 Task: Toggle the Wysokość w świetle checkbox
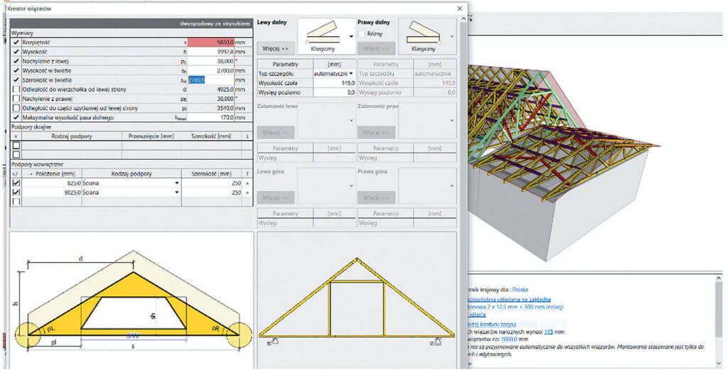coord(16,70)
